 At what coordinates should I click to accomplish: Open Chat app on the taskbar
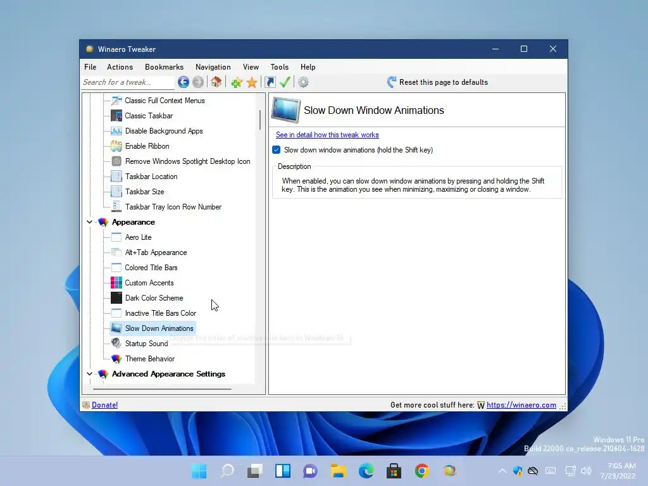point(310,471)
